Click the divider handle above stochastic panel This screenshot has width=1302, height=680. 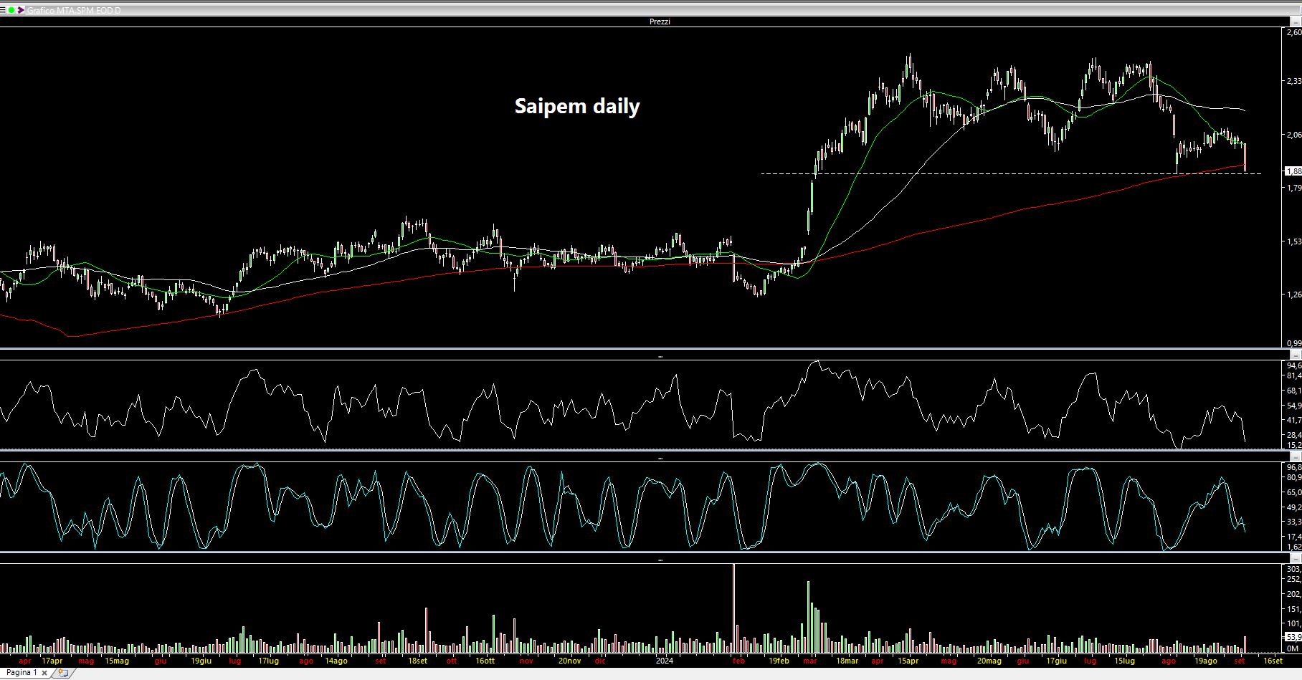660,458
